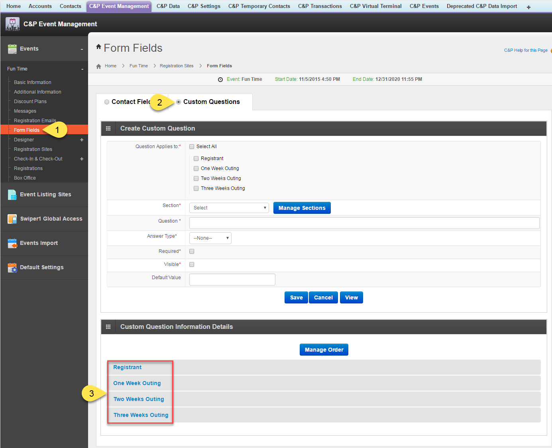The width and height of the screenshot is (552, 448).
Task: Click the plus icon to add a new tab
Action: tap(528, 7)
